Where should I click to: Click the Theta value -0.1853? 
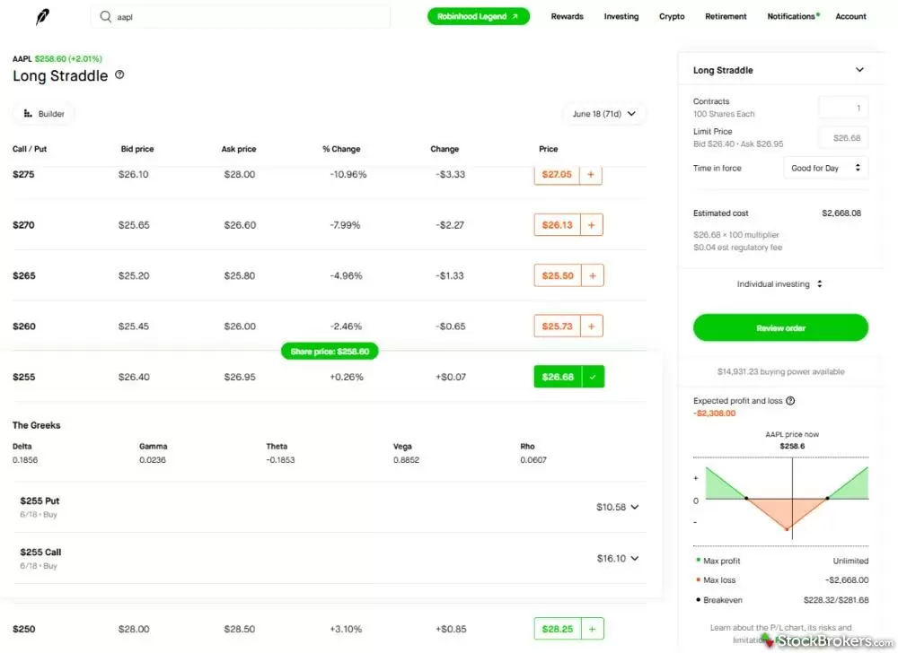coord(280,460)
